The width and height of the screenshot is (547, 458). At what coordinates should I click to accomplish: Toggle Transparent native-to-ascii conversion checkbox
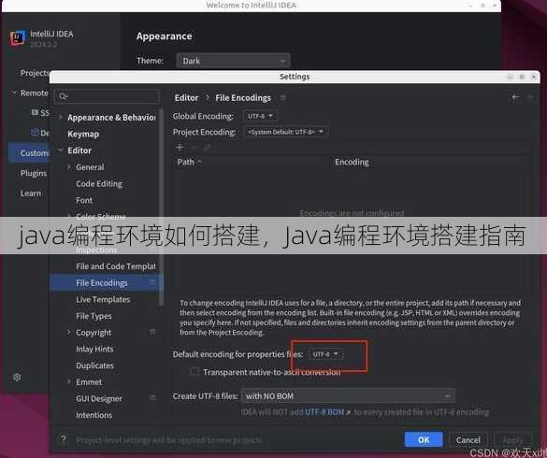tap(194, 371)
